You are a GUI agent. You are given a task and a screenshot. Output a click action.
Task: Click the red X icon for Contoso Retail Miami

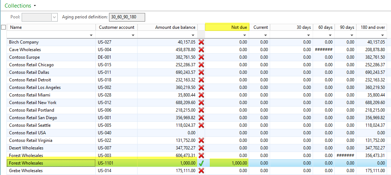tap(201, 95)
